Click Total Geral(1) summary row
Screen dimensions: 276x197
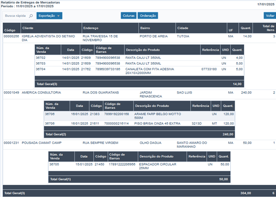(x=139, y=179)
